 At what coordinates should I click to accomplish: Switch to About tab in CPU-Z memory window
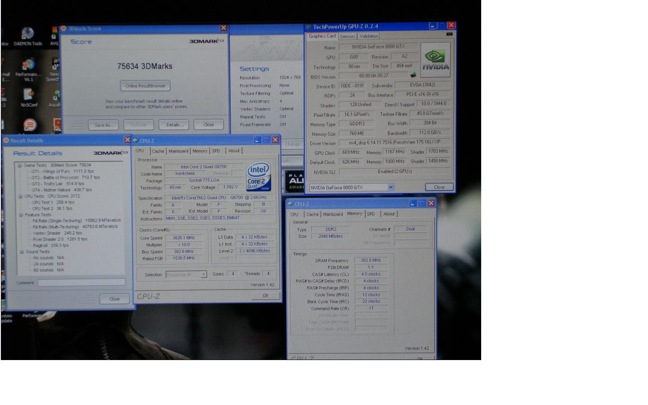click(x=389, y=214)
